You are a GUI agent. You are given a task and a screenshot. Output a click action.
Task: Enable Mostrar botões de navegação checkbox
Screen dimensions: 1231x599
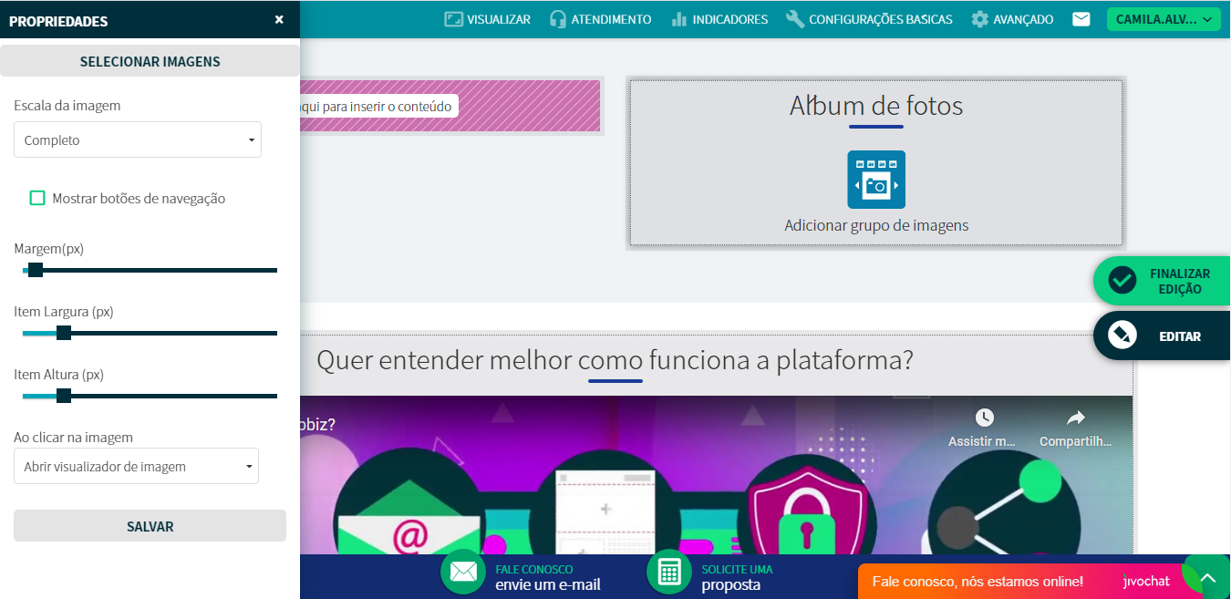click(37, 198)
